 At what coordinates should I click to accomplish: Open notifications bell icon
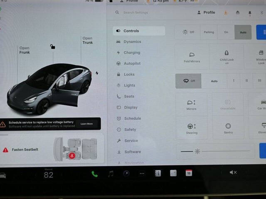pyautogui.click(x=250, y=13)
